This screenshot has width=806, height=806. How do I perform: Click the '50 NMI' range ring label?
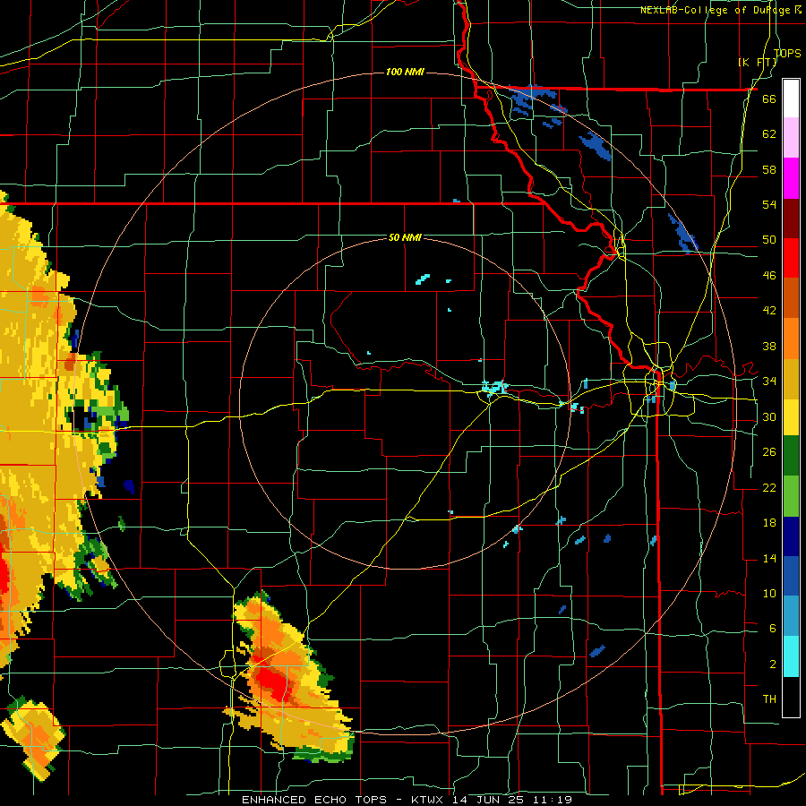[405, 237]
